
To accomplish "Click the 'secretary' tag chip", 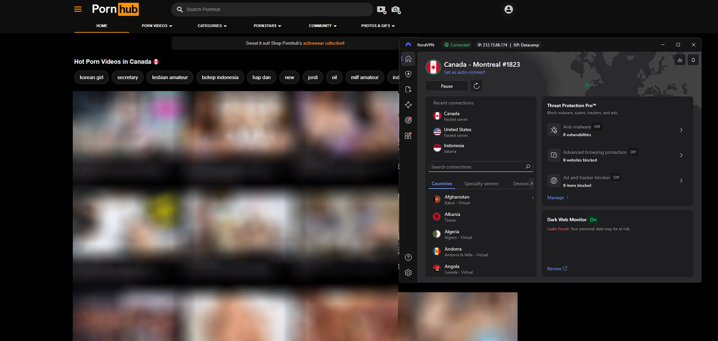I will coord(128,77).
